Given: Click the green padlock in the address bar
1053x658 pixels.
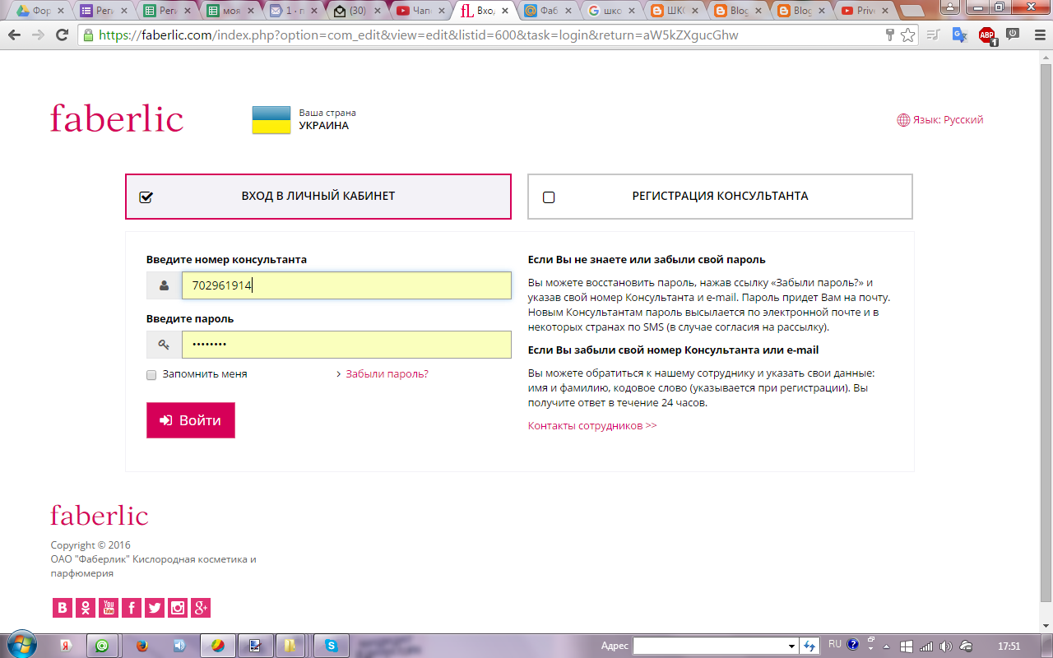Looking at the screenshot, I should [x=88, y=35].
